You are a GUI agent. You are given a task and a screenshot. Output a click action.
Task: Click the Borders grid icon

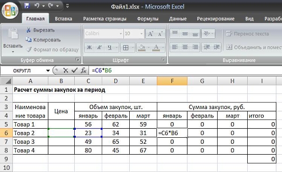point(125,47)
